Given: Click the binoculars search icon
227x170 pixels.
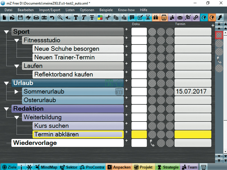Looking at the screenshot, I should (x=28, y=17).
